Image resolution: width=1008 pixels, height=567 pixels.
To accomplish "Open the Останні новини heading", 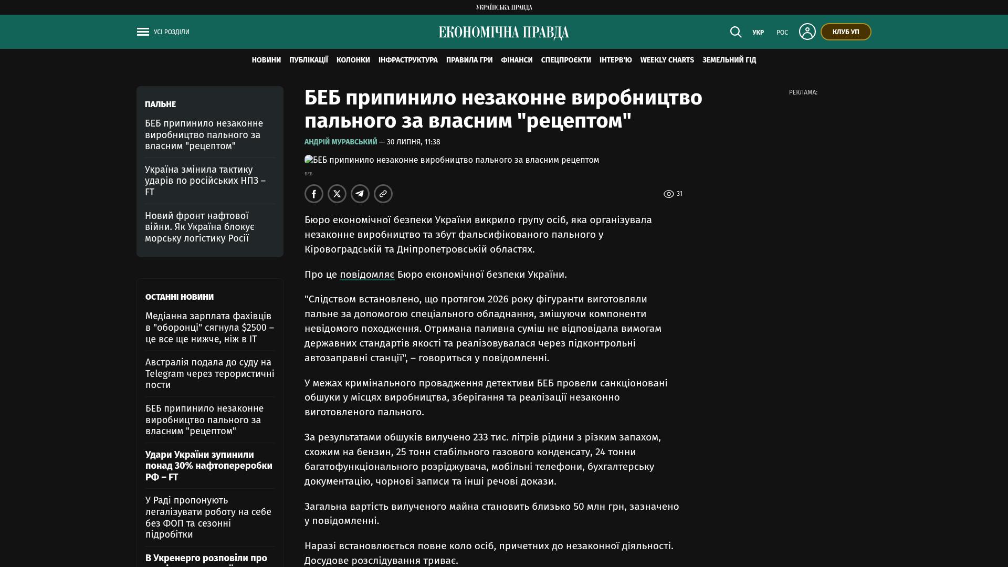I will click(180, 297).
